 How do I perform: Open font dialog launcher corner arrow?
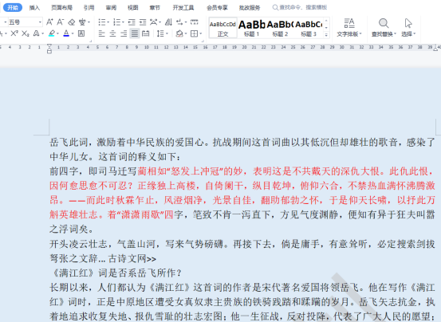[x=91, y=41]
